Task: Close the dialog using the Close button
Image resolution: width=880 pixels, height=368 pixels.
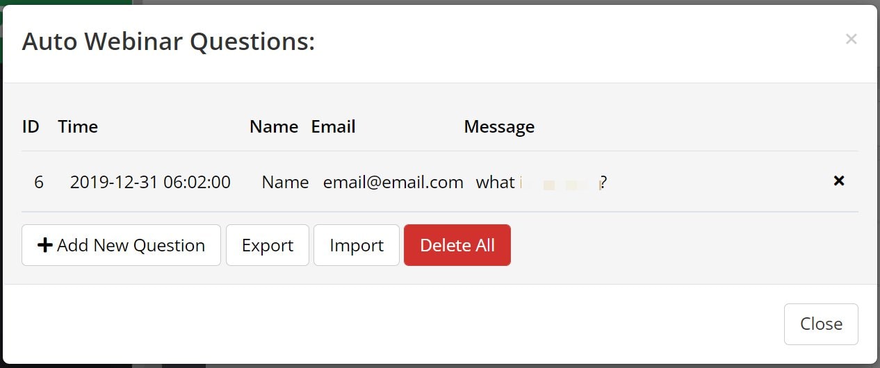Action: (821, 324)
